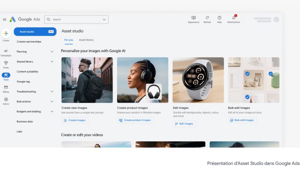Click "Create new images" heading text

[74, 108]
